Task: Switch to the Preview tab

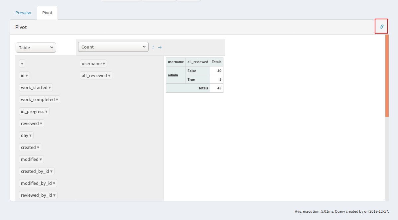Action: click(23, 13)
